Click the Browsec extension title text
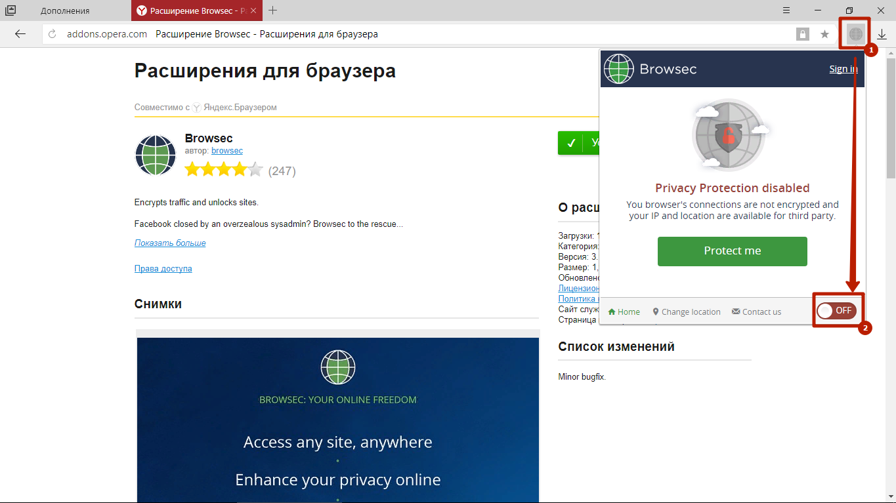 pos(209,138)
